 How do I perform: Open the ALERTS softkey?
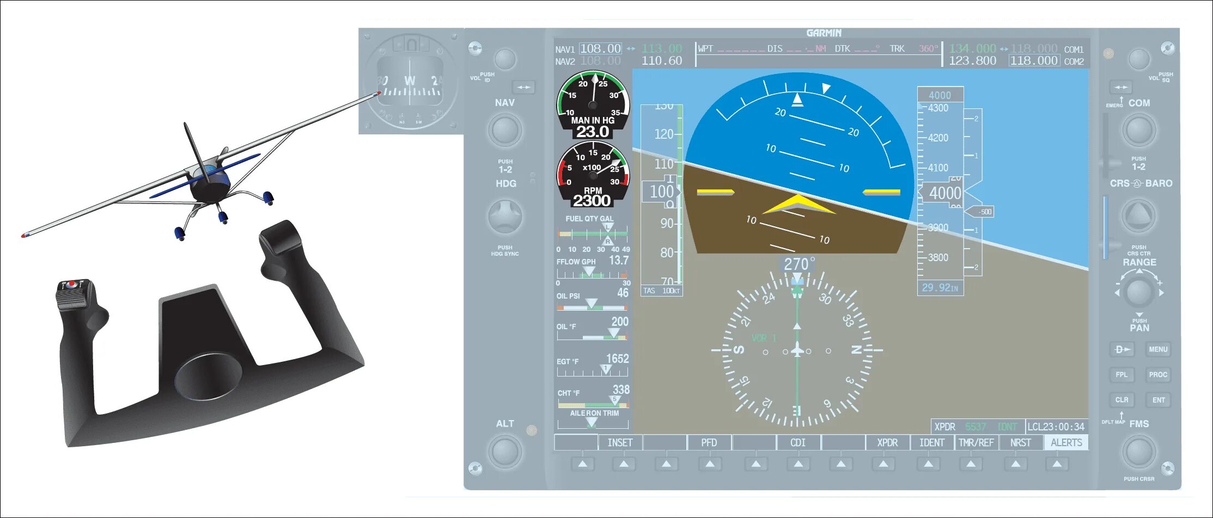[1066, 443]
